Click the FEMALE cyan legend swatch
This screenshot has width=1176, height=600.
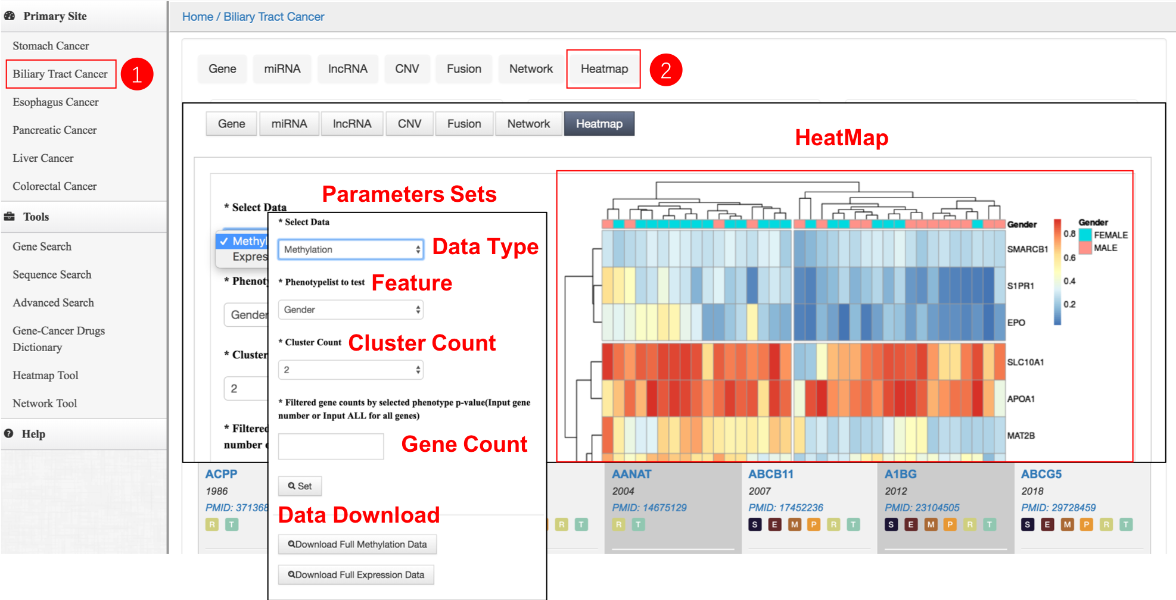(1085, 235)
